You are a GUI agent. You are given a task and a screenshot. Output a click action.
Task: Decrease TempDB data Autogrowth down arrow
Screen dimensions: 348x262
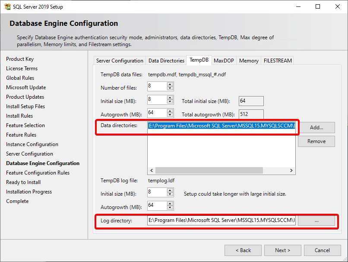[170, 115]
